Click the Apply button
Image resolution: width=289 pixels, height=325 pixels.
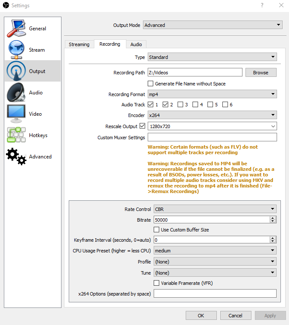coord(270,316)
